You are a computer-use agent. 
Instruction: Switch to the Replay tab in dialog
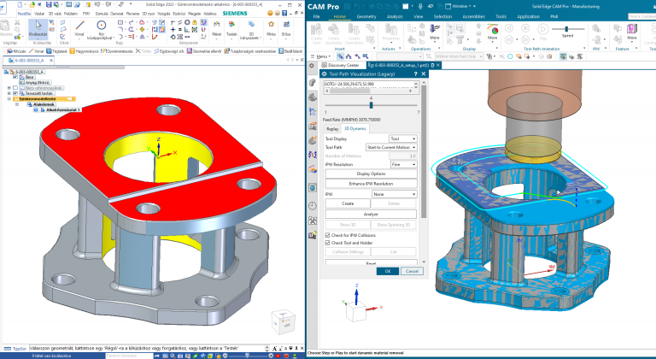[332, 129]
